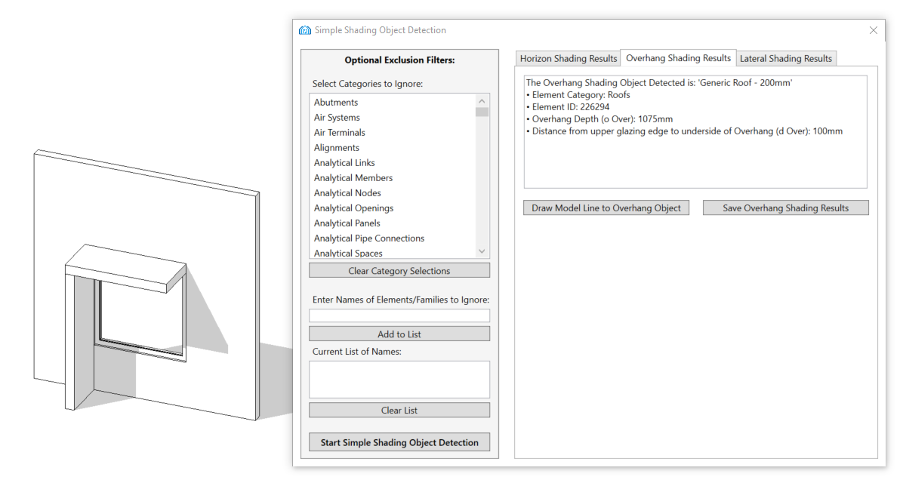Select the Overhang Shading Results tab

click(x=678, y=58)
